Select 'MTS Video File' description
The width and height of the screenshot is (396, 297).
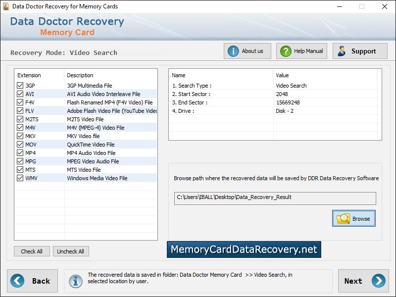(84, 170)
